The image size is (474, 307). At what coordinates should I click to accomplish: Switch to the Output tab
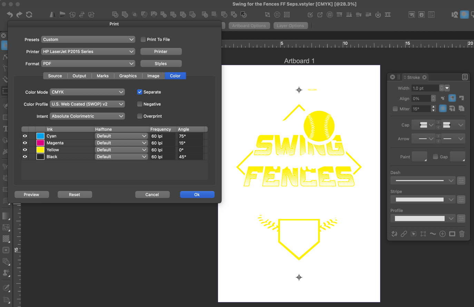point(79,76)
